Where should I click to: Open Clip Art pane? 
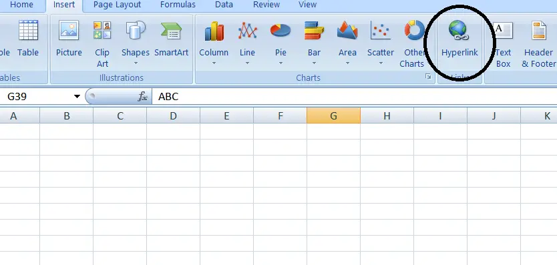coord(102,43)
